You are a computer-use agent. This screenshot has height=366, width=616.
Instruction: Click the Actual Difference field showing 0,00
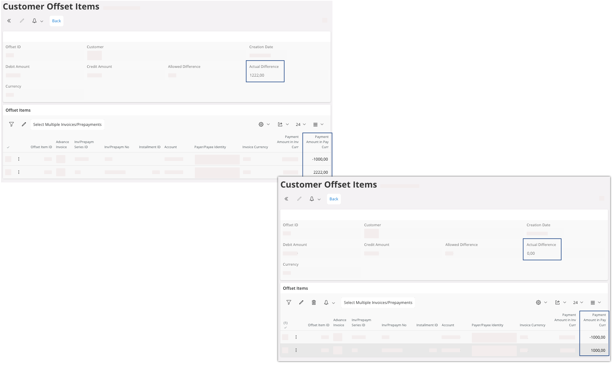coord(542,253)
